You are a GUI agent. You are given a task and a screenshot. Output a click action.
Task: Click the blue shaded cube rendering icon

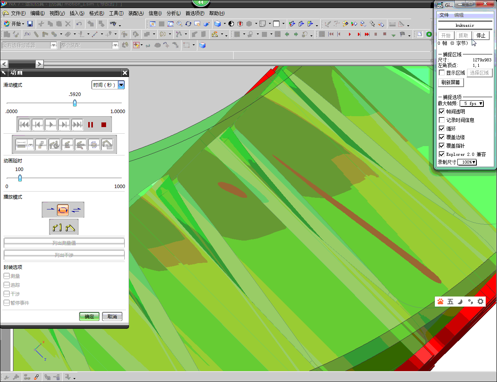tap(218, 24)
